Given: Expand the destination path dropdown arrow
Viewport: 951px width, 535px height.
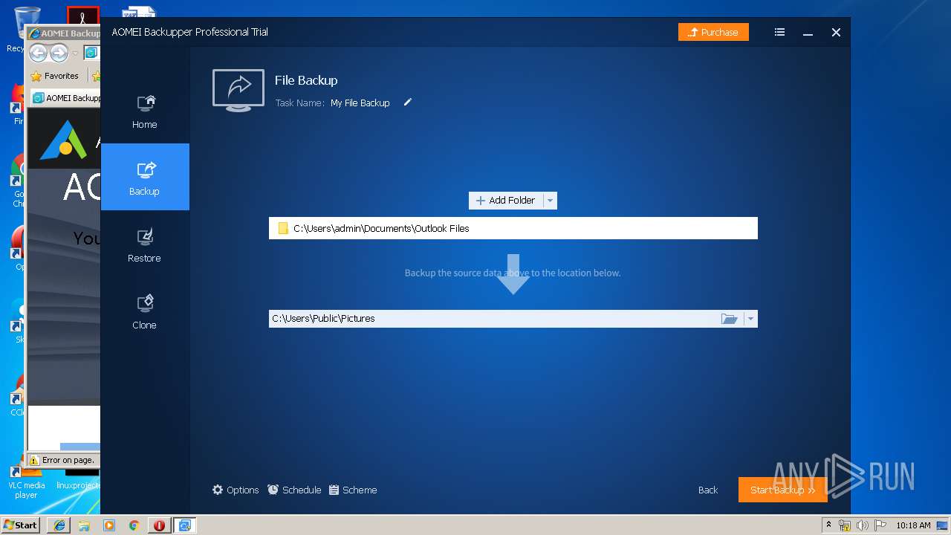Looking at the screenshot, I should pyautogui.click(x=750, y=319).
